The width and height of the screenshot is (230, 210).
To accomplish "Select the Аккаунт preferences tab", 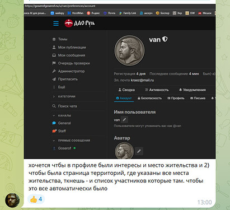I will pyautogui.click(x=124, y=98).
